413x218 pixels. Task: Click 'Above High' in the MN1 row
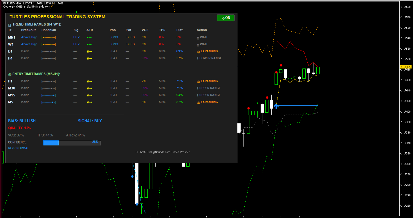29,37
